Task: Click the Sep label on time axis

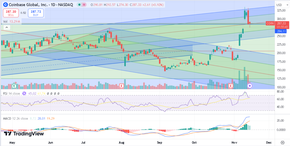Action: tap(159, 143)
